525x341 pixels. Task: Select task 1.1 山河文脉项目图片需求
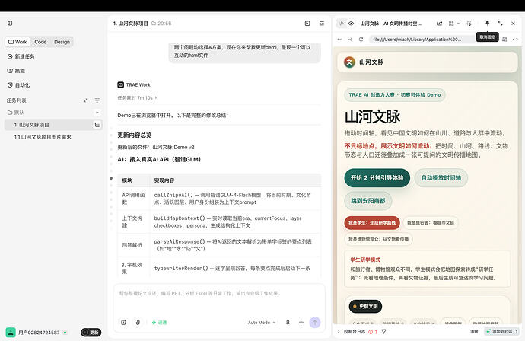click(x=43, y=137)
